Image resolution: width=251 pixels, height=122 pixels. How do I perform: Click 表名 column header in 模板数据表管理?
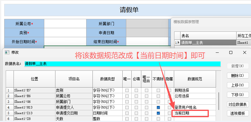(209, 36)
